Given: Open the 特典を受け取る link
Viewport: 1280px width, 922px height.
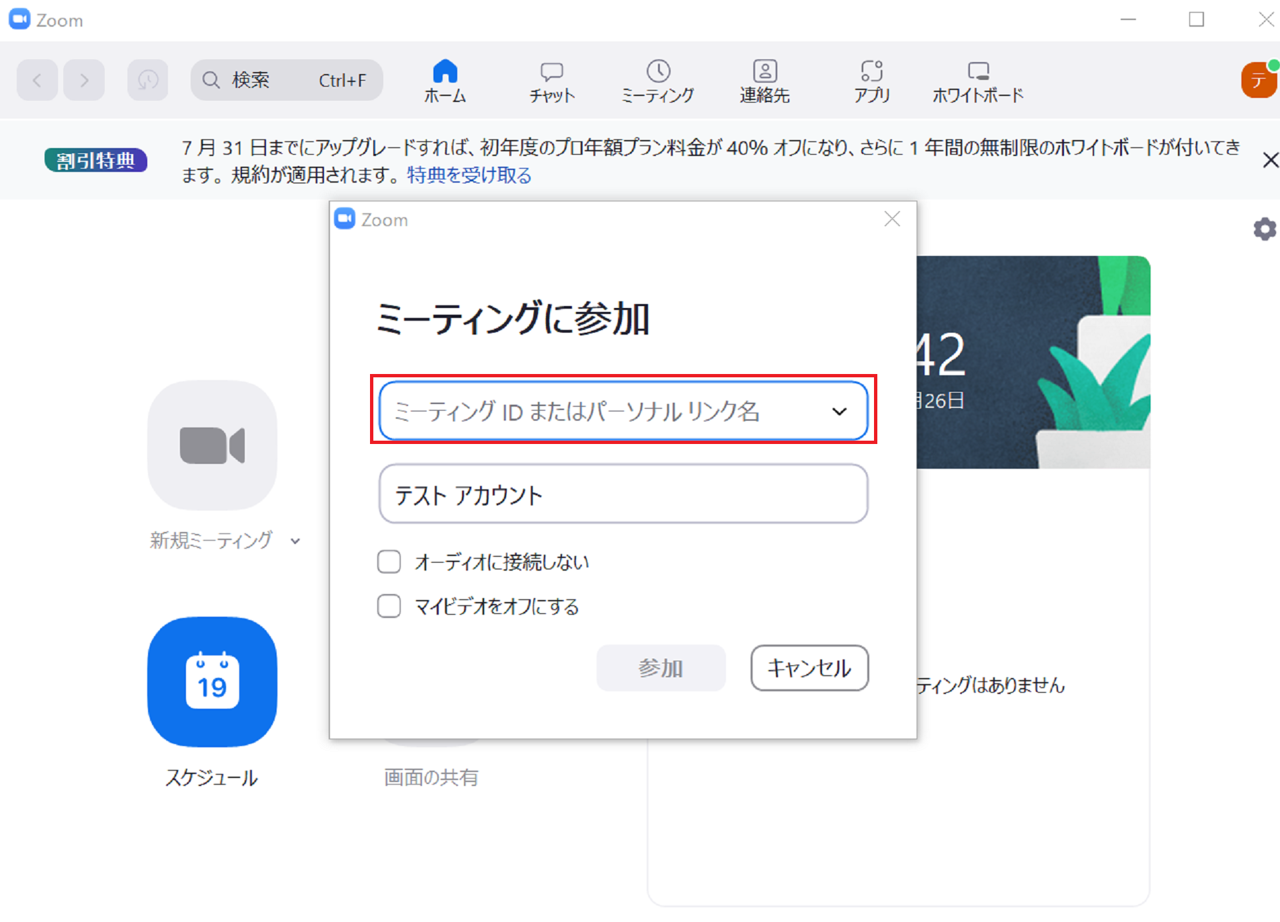Looking at the screenshot, I should click(x=468, y=175).
